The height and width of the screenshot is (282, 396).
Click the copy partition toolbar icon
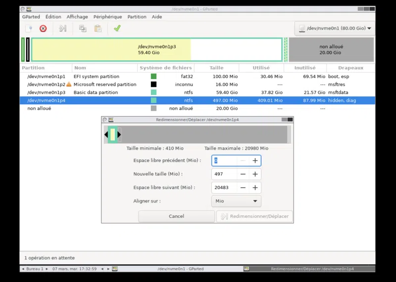pos(83,29)
